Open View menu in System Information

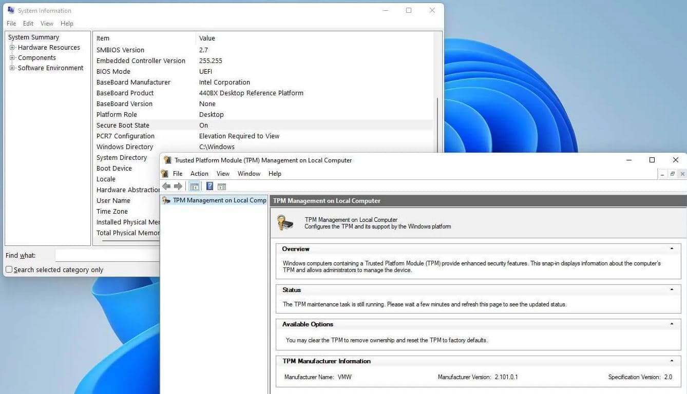(47, 24)
